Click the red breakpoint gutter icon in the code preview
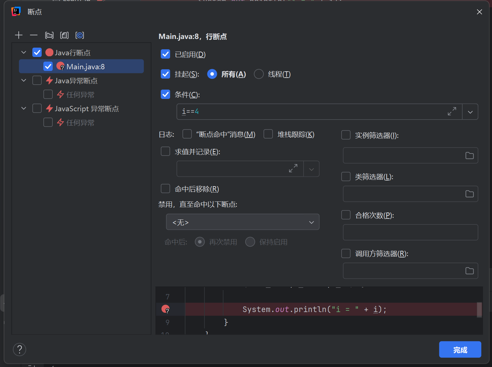492x367 pixels. point(165,309)
